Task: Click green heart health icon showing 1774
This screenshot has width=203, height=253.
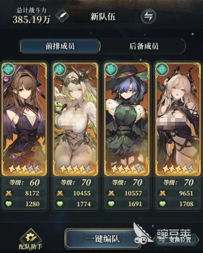Action: click(60, 204)
